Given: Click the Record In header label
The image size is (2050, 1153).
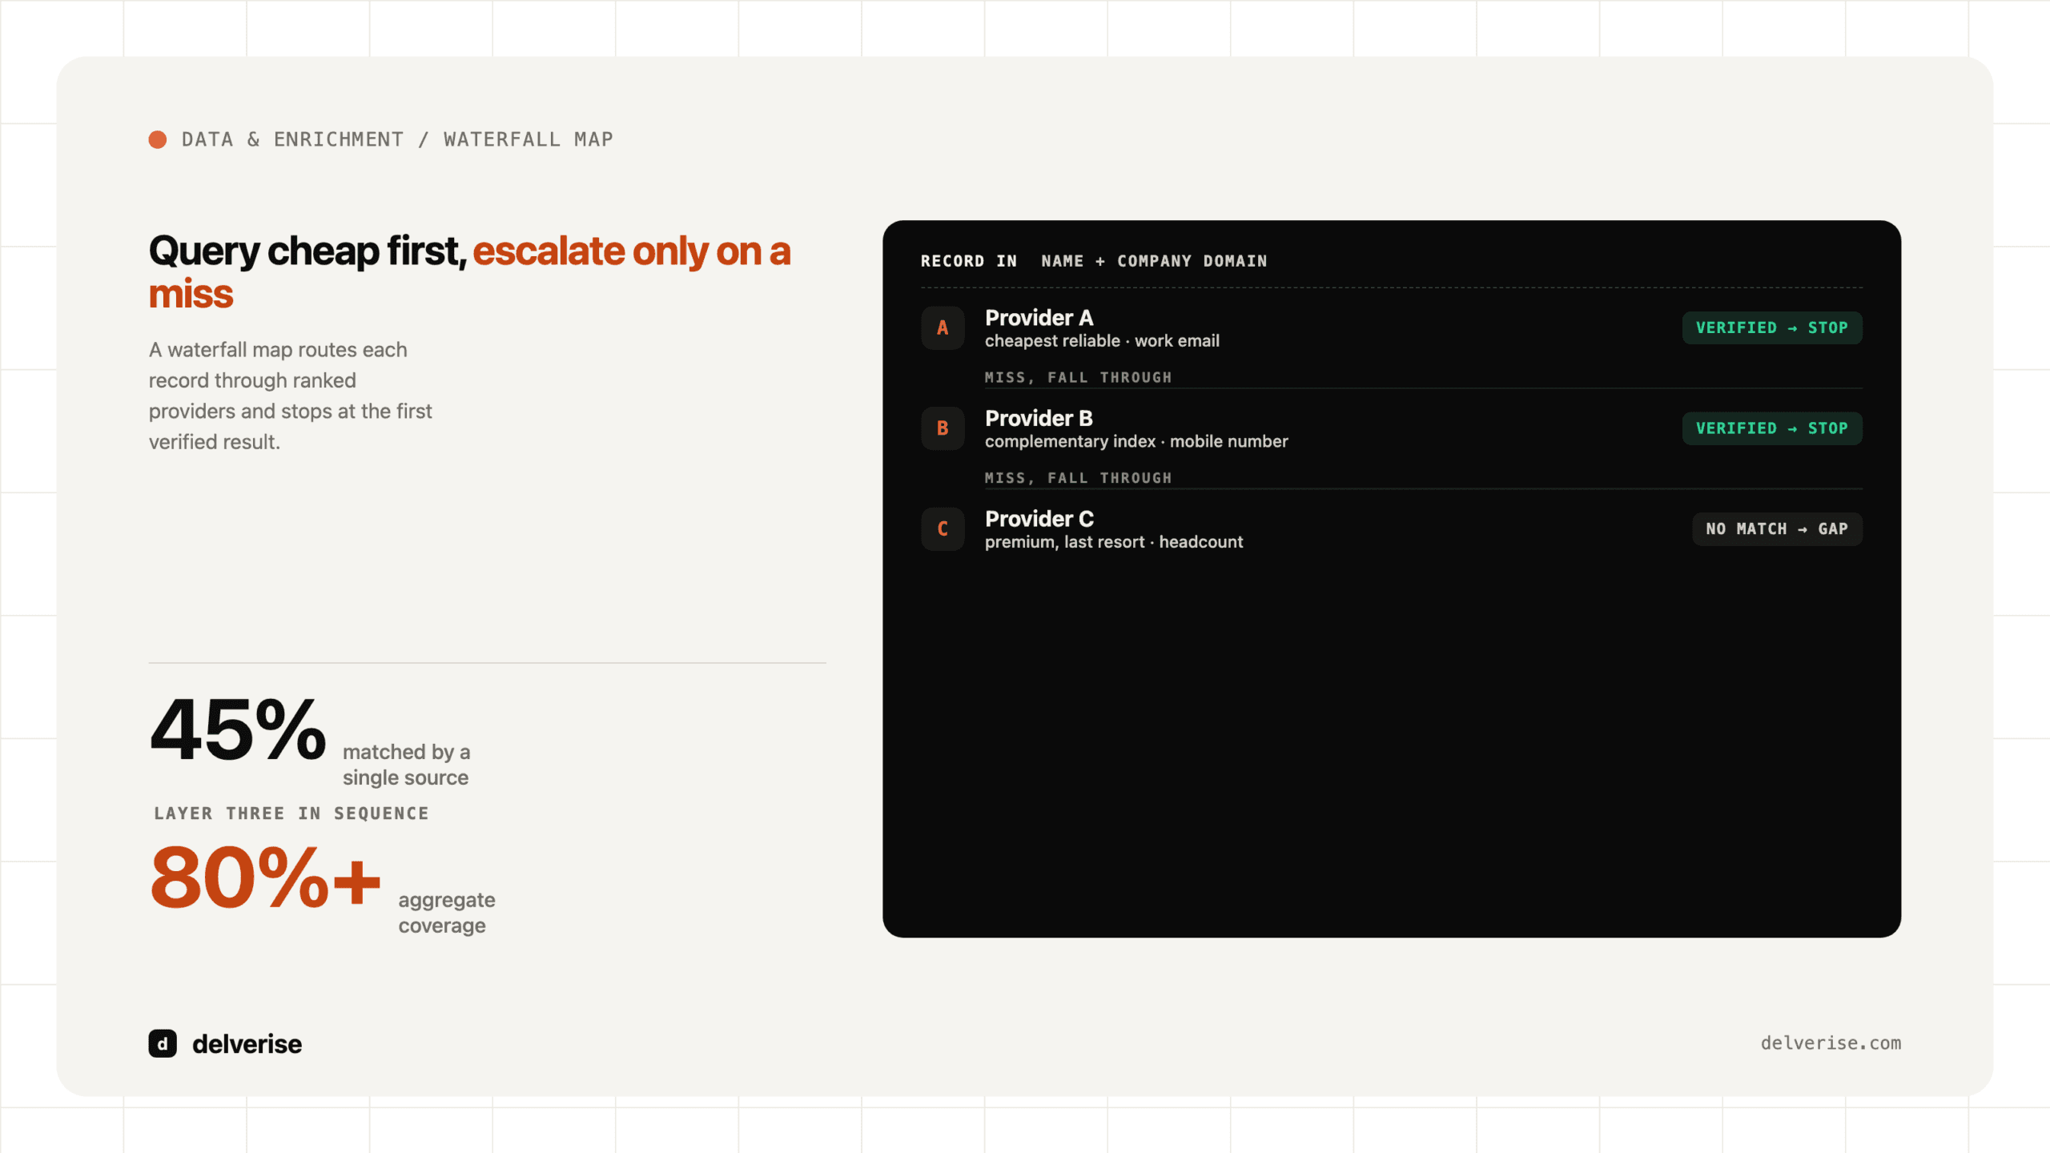Looking at the screenshot, I should click(969, 261).
